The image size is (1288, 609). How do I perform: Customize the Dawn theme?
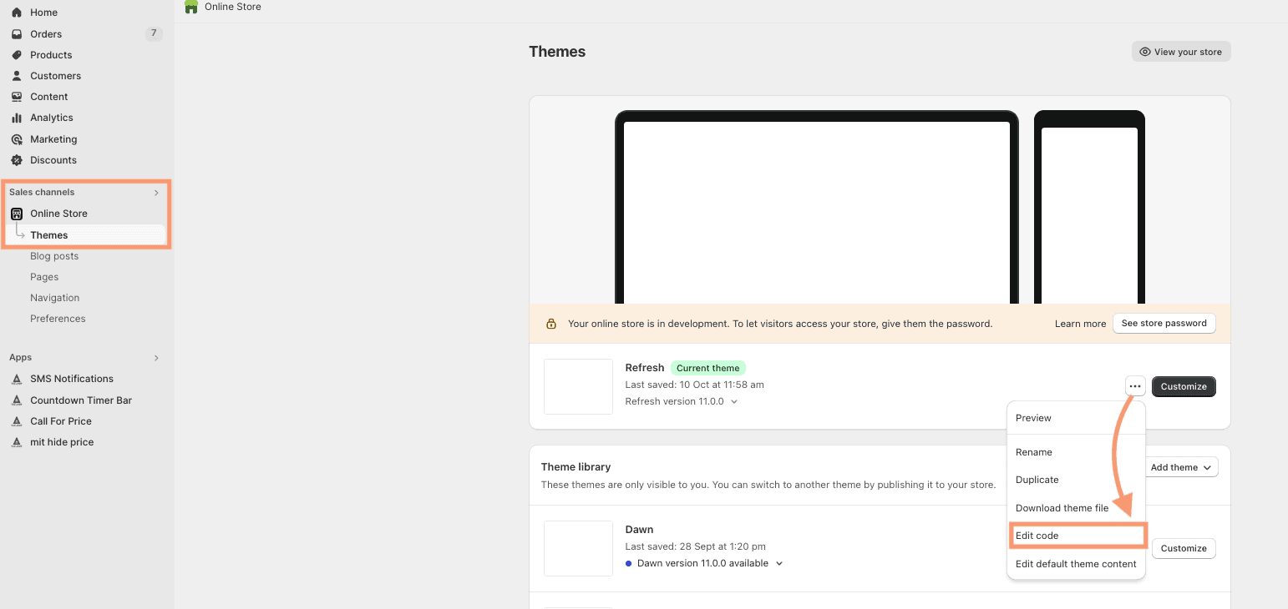(x=1184, y=548)
